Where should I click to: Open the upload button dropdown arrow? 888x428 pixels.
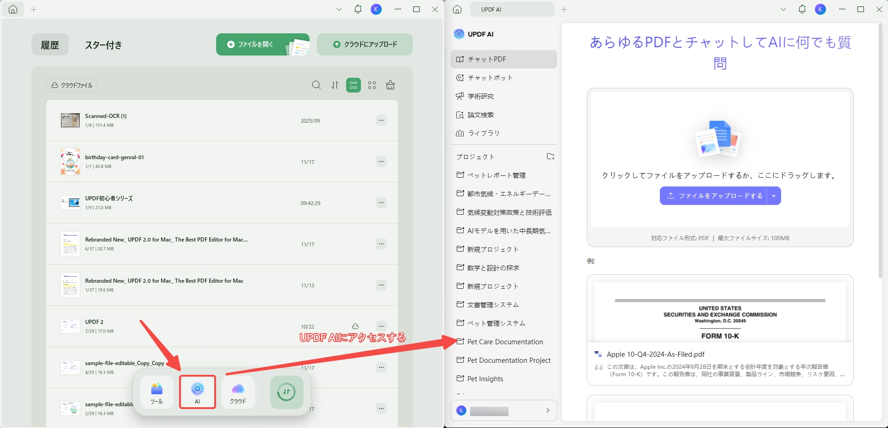(x=773, y=195)
